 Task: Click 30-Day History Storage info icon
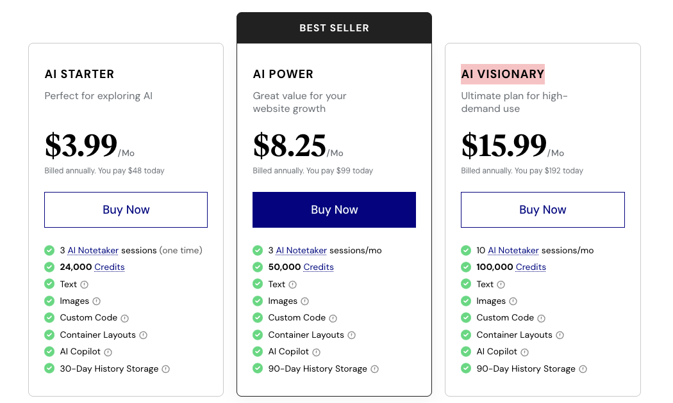165,369
